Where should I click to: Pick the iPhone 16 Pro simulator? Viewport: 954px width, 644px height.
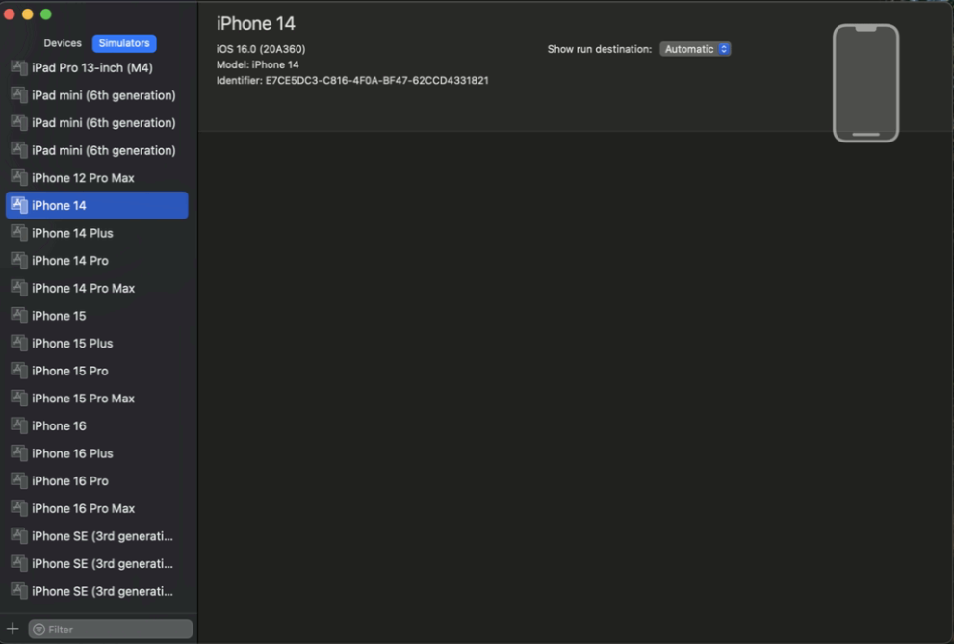(x=97, y=481)
